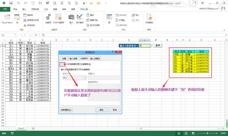Screen dimensions: 228x136
Task: Cancel (取消) the data validation dialog
Action: [115, 110]
